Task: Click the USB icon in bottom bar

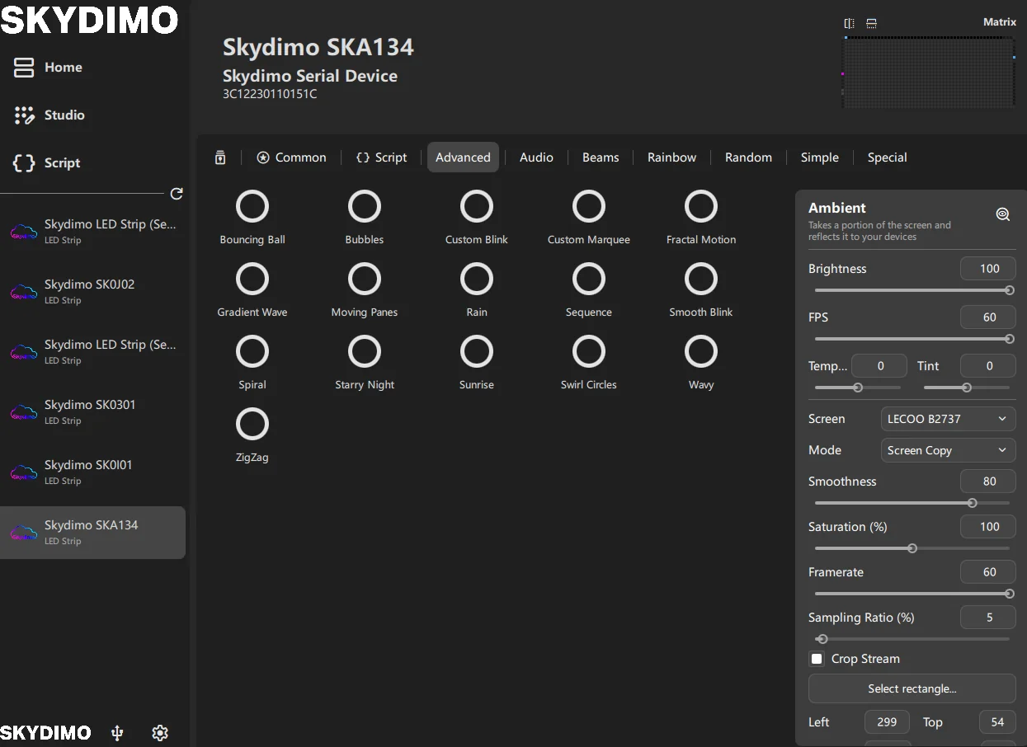Action: [117, 732]
